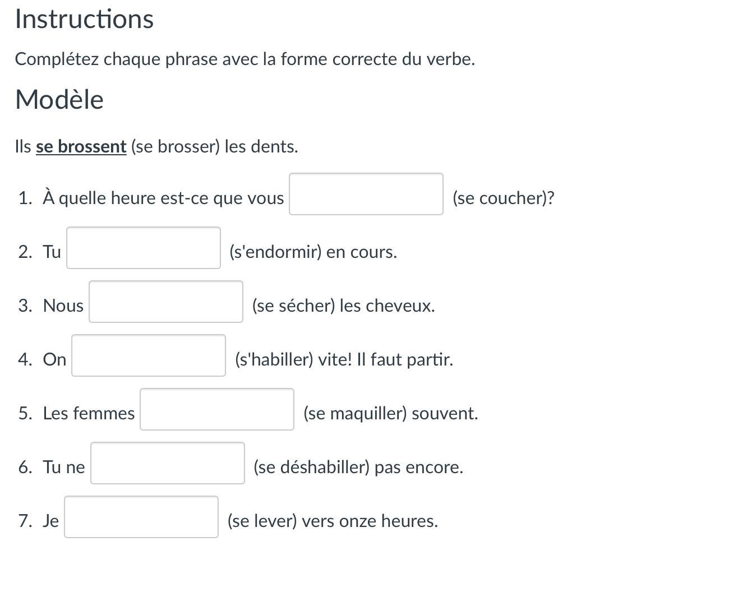
Task: Click the blank after 'Les femmes'
Action: (216, 409)
